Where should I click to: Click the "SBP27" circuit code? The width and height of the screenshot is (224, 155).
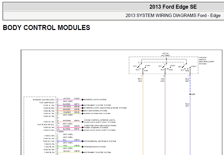(x=77, y=129)
